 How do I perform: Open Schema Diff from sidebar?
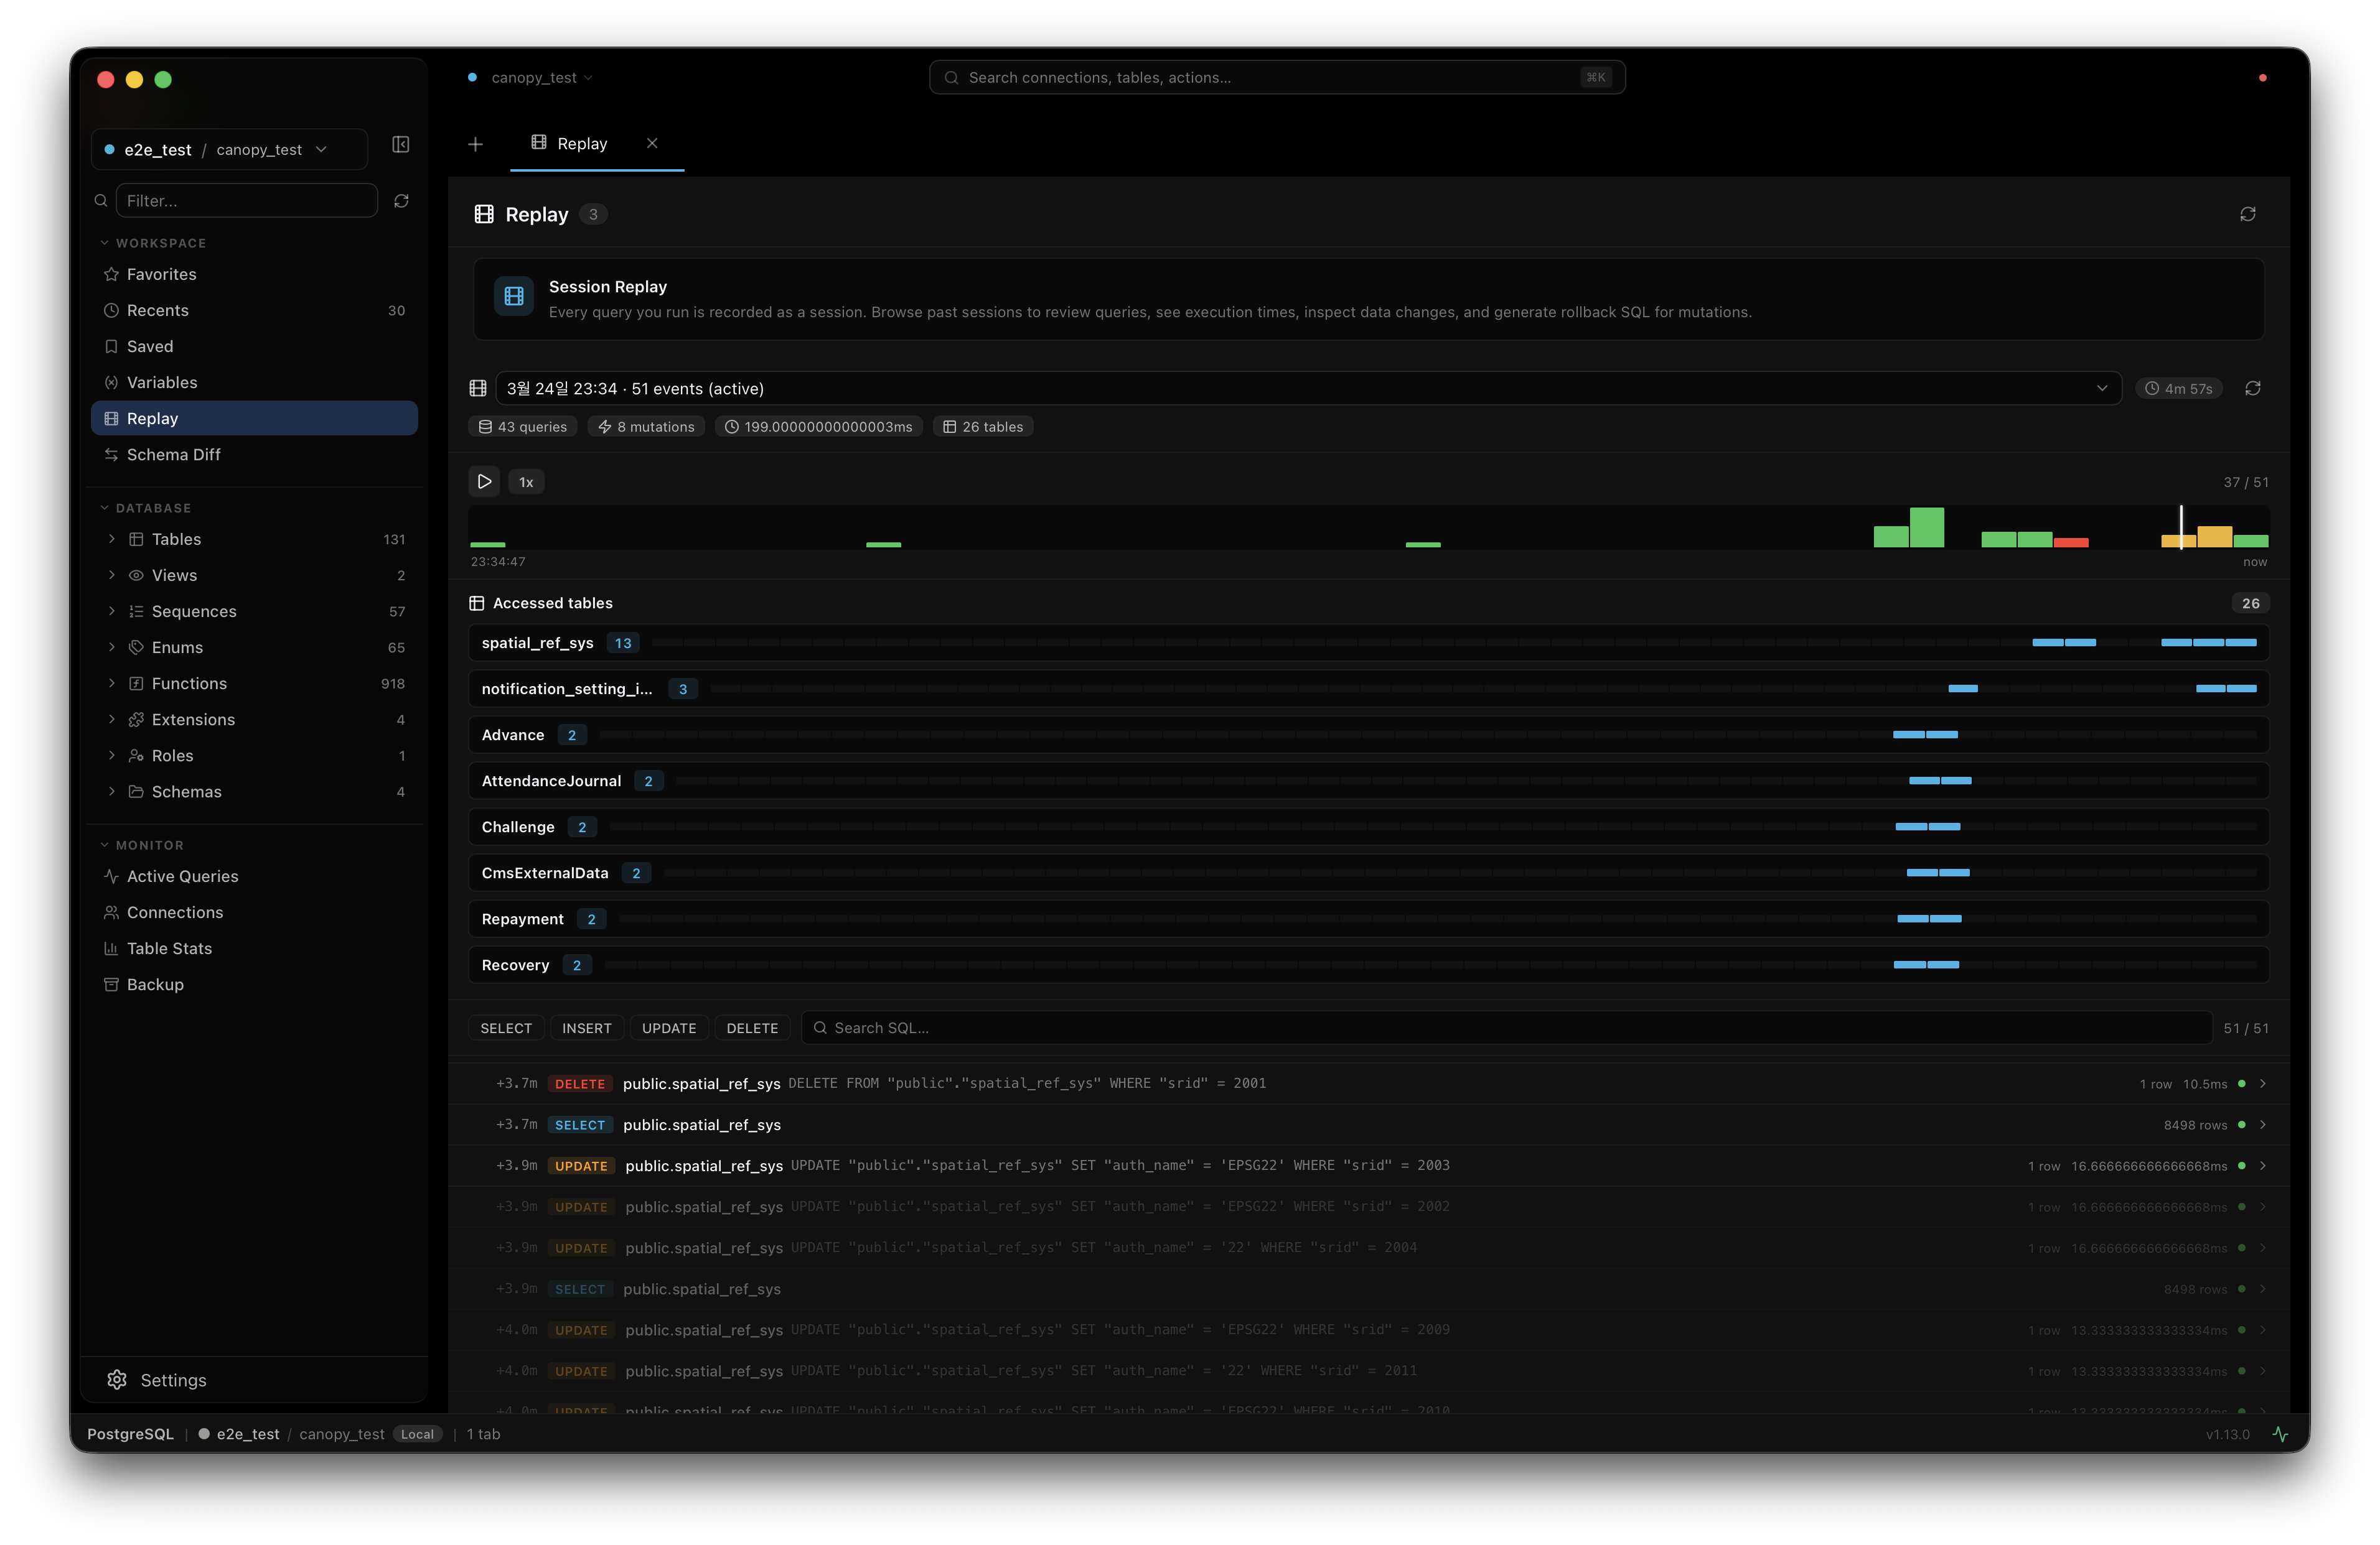point(173,455)
